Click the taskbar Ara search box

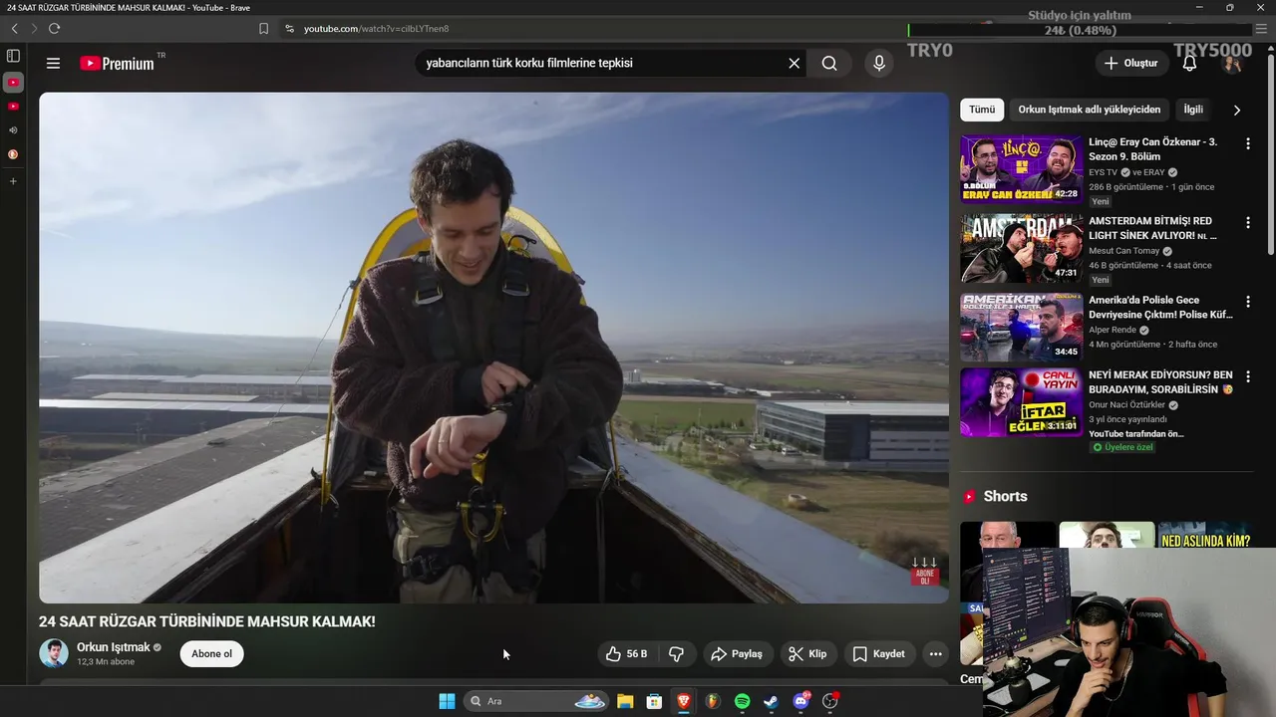(536, 701)
